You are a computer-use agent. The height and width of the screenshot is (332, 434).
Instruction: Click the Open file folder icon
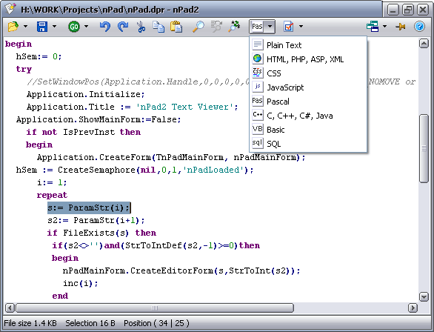13,27
